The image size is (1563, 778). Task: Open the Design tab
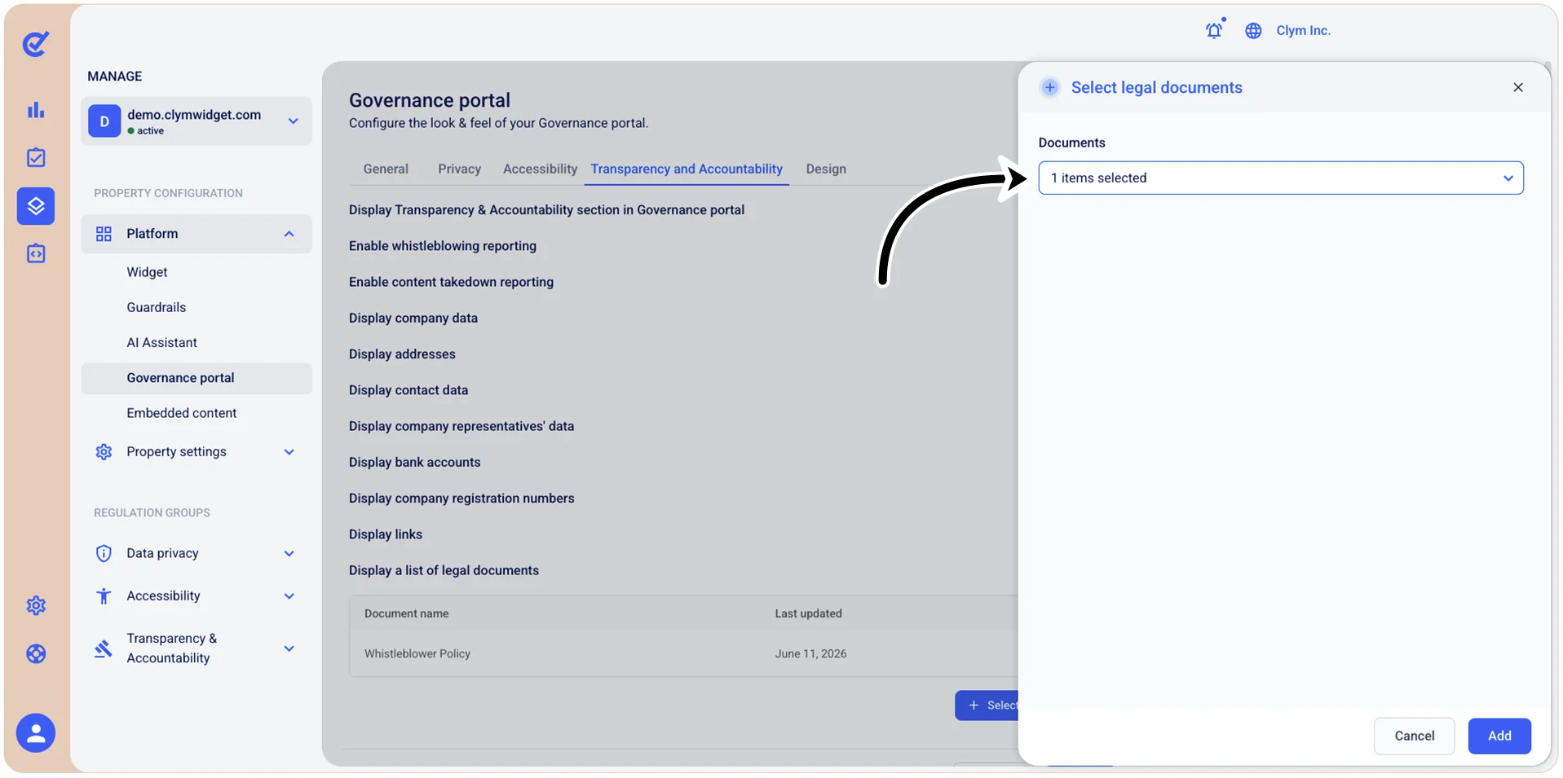point(826,169)
